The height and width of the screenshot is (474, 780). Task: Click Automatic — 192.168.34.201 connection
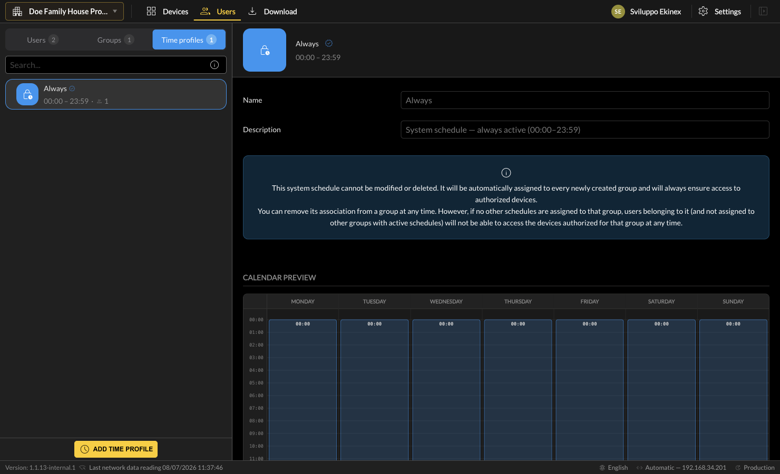point(686,468)
